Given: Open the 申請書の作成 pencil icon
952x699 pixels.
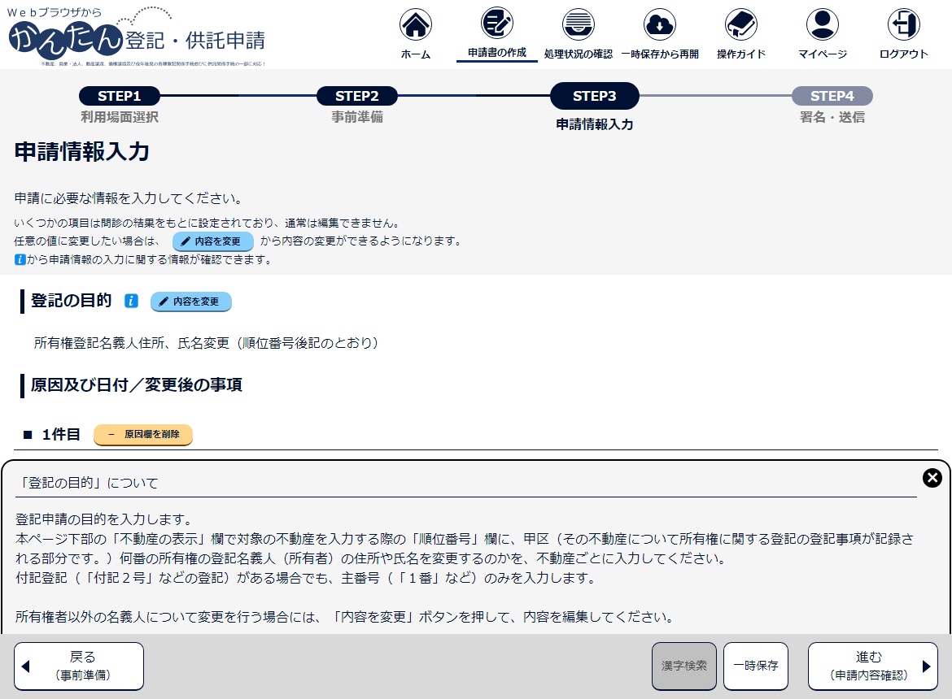Looking at the screenshot, I should [x=496, y=24].
